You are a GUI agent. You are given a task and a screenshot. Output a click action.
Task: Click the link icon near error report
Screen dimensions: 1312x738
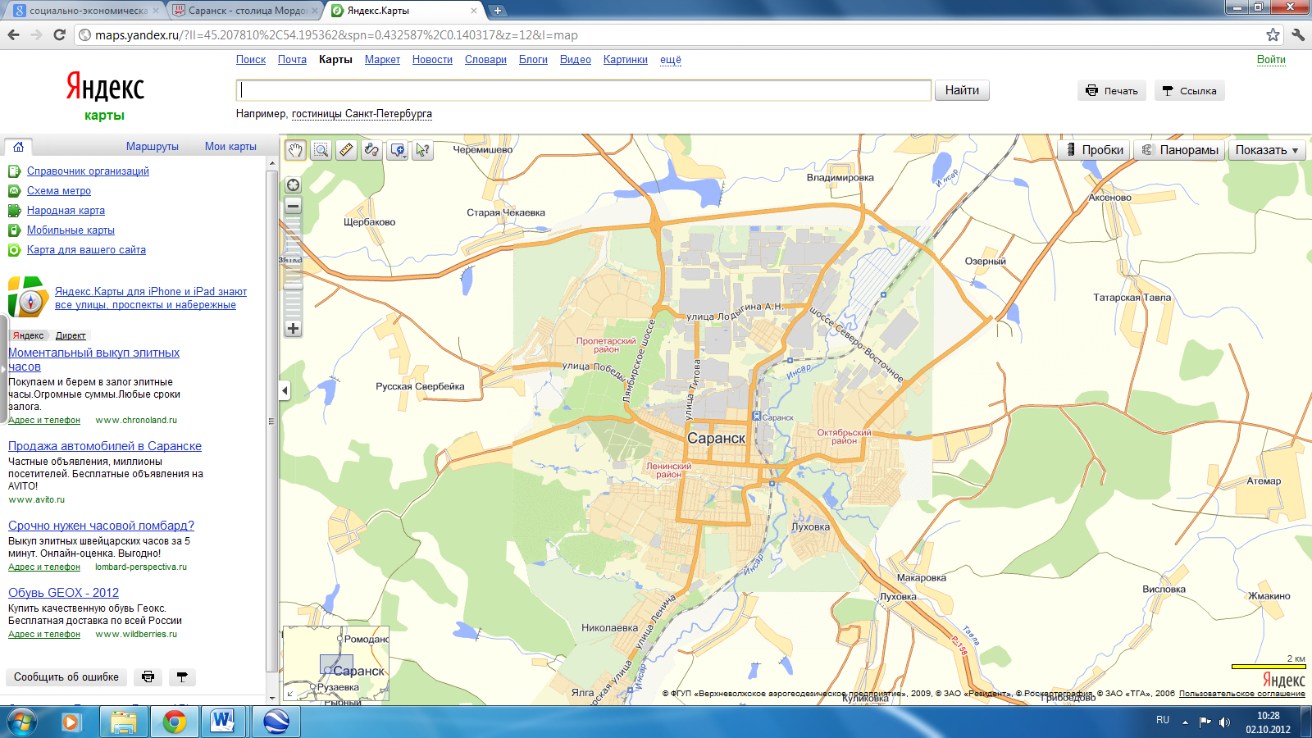point(182,677)
